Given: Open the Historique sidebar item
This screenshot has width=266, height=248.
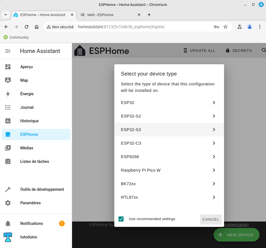Looking at the screenshot, I should point(36,121).
